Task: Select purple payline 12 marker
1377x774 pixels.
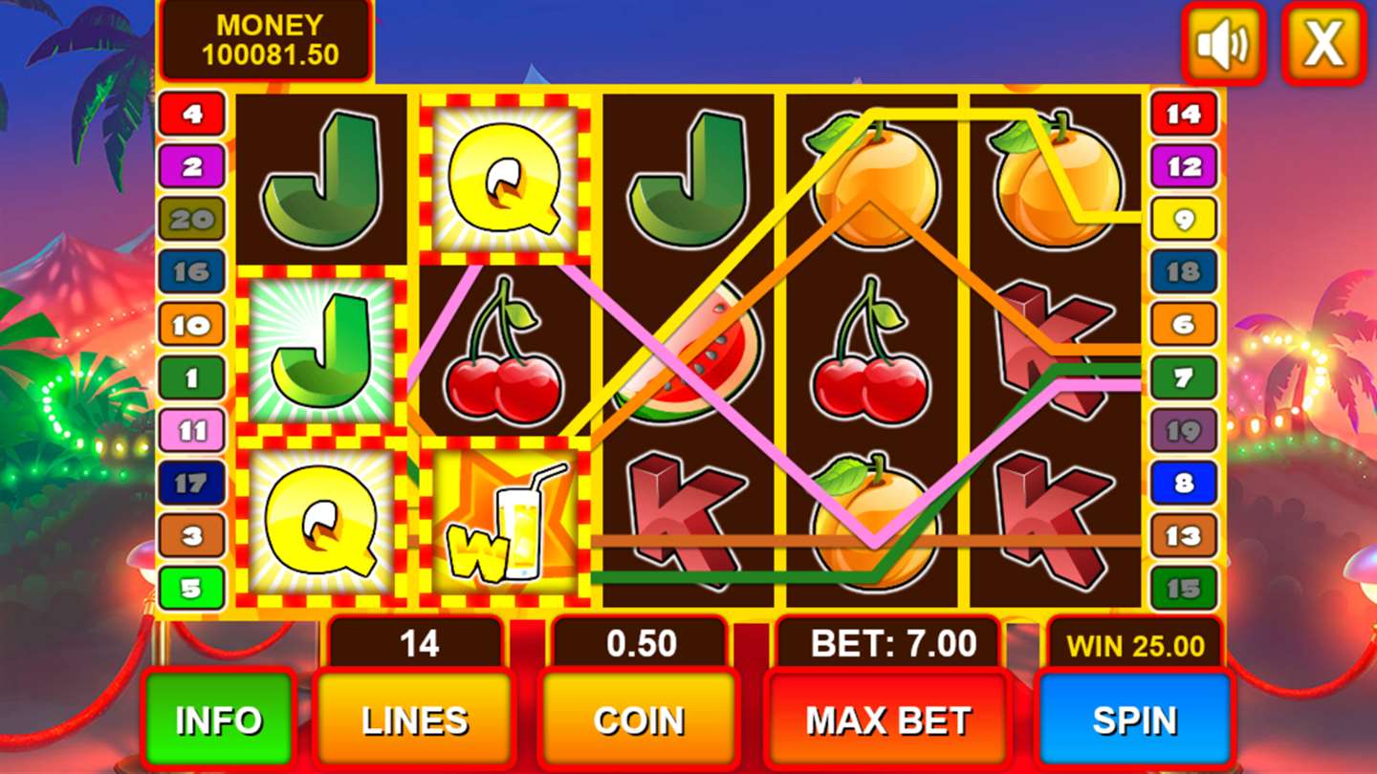Action: 1183,167
